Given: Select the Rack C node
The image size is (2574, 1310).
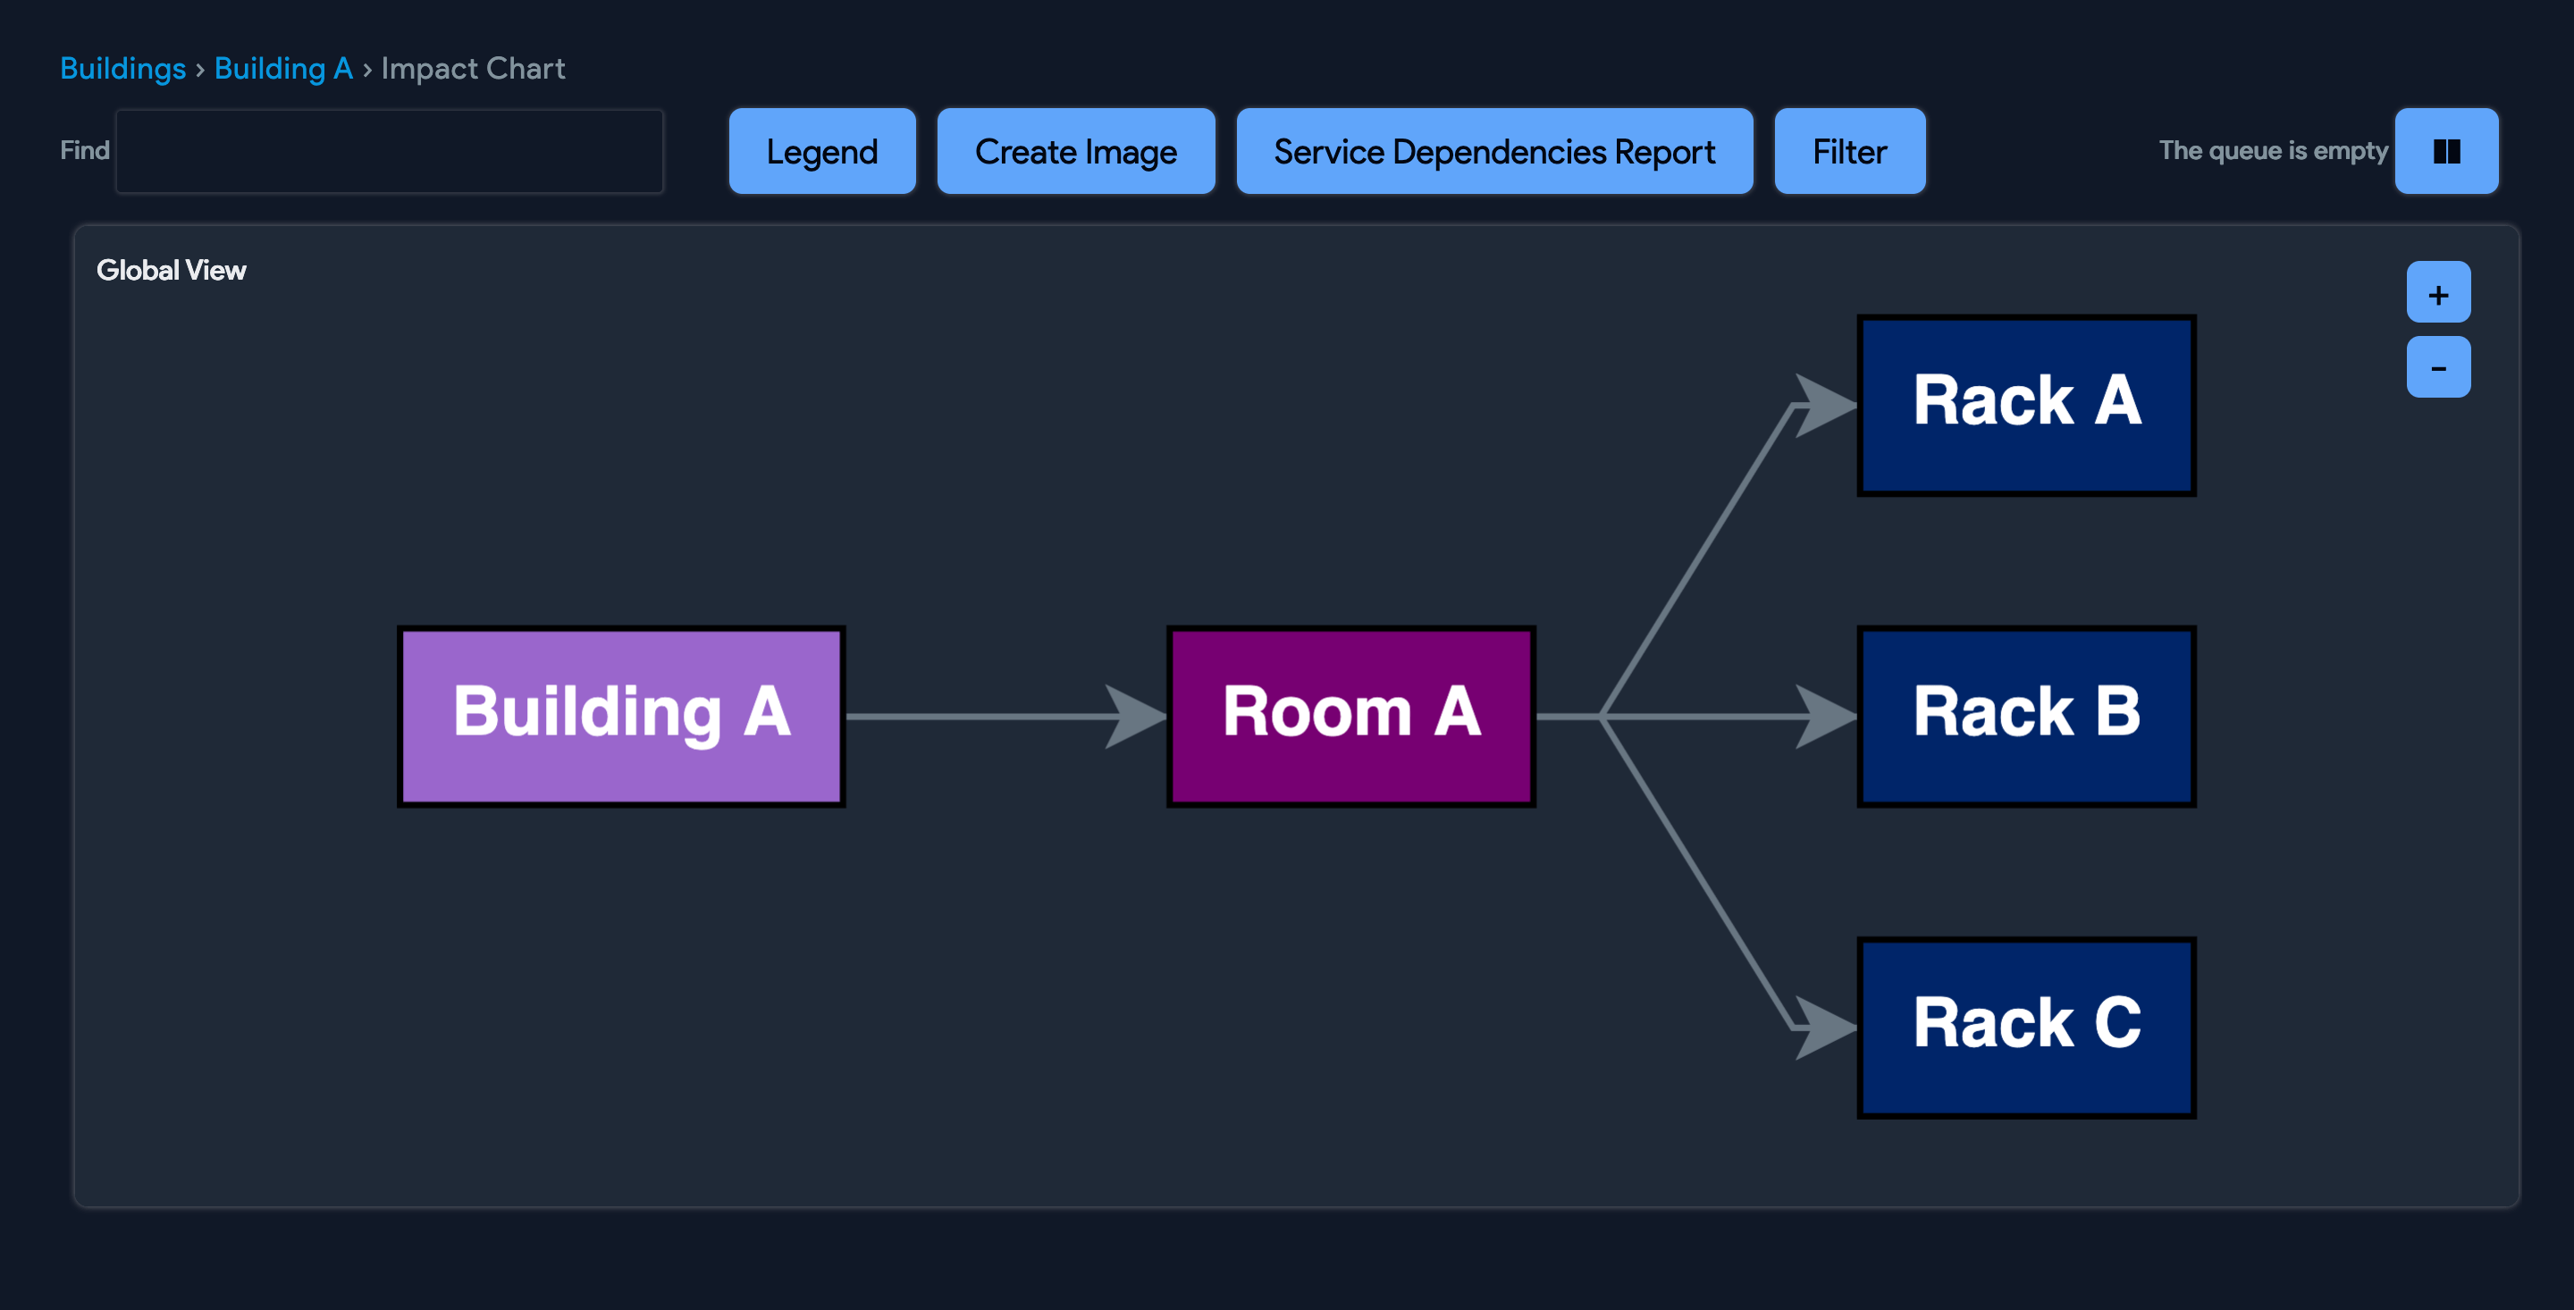Looking at the screenshot, I should (2025, 1026).
